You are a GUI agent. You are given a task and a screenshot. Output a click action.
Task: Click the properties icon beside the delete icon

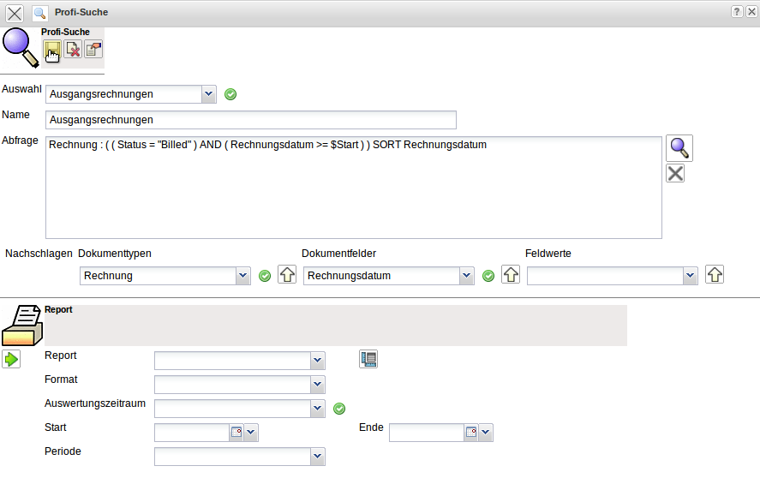[93, 50]
